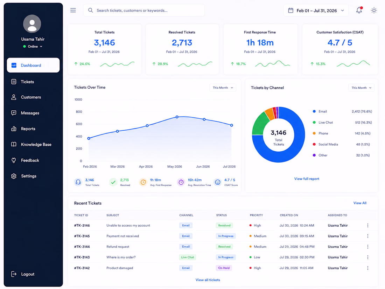
Task: Click the Usama Tahir profile avatar
Action: click(32, 24)
